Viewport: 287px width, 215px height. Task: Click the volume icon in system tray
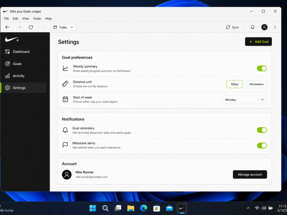(x=264, y=208)
